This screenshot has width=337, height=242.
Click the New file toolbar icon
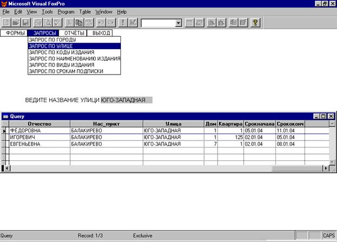coord(6,23)
